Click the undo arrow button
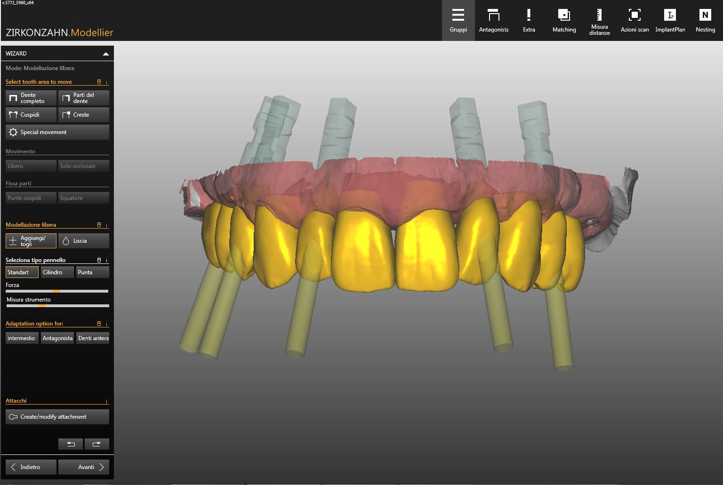 tap(71, 444)
